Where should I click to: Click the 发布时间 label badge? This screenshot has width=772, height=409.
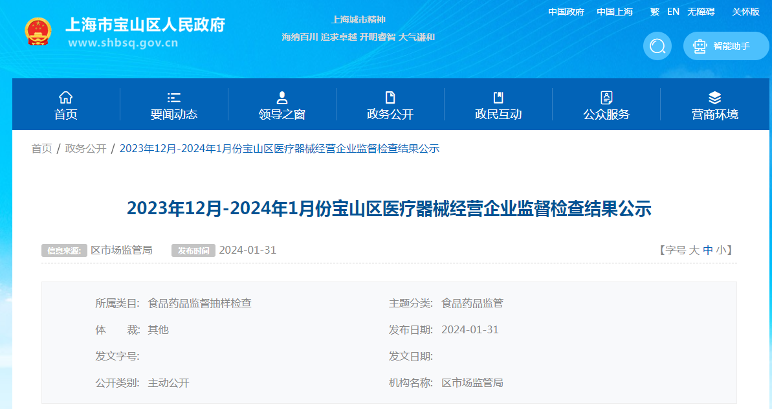tap(193, 250)
